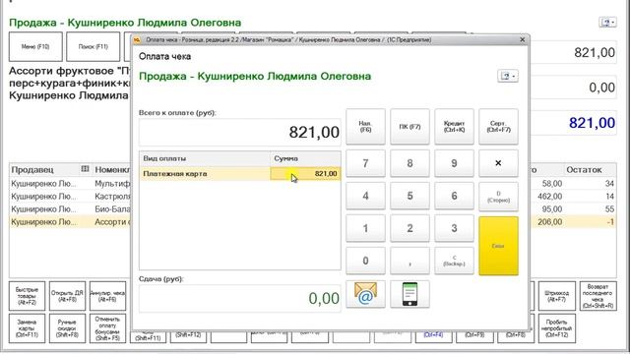Image resolution: width=630 pixels, height=354 pixels.
Task: Select the Био-Бала... product row
Action: tap(70, 209)
